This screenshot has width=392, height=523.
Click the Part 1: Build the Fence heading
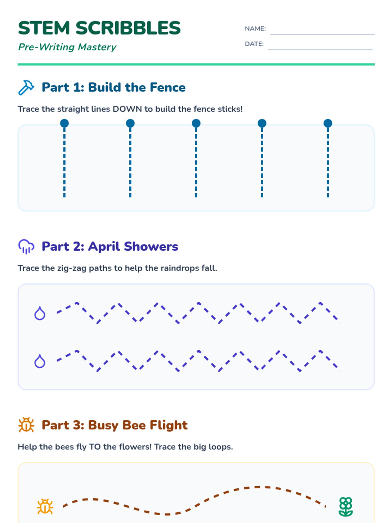click(x=113, y=88)
